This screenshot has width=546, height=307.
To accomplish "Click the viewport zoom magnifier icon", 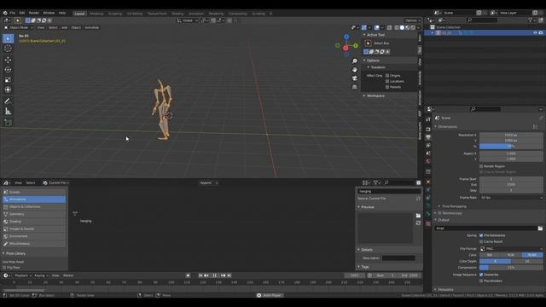I will click(x=355, y=61).
